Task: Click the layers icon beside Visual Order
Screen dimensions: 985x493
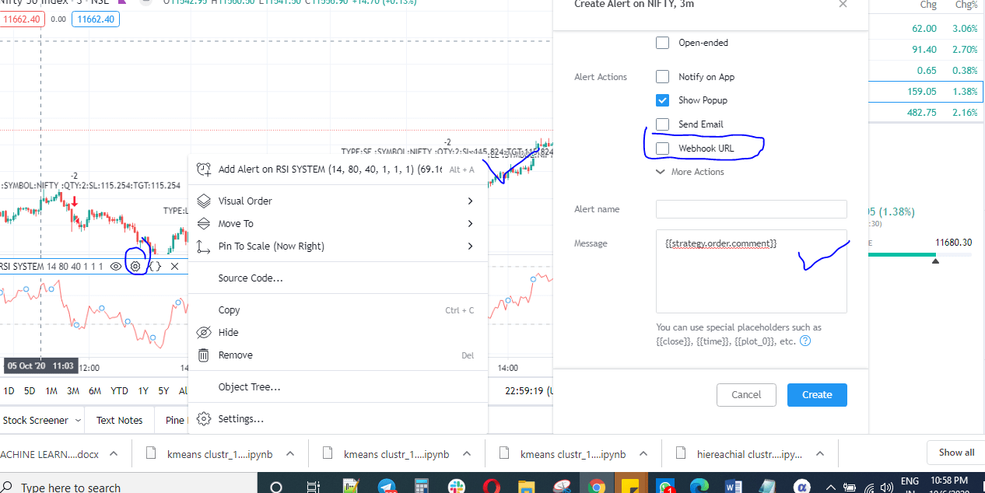Action: pos(203,201)
